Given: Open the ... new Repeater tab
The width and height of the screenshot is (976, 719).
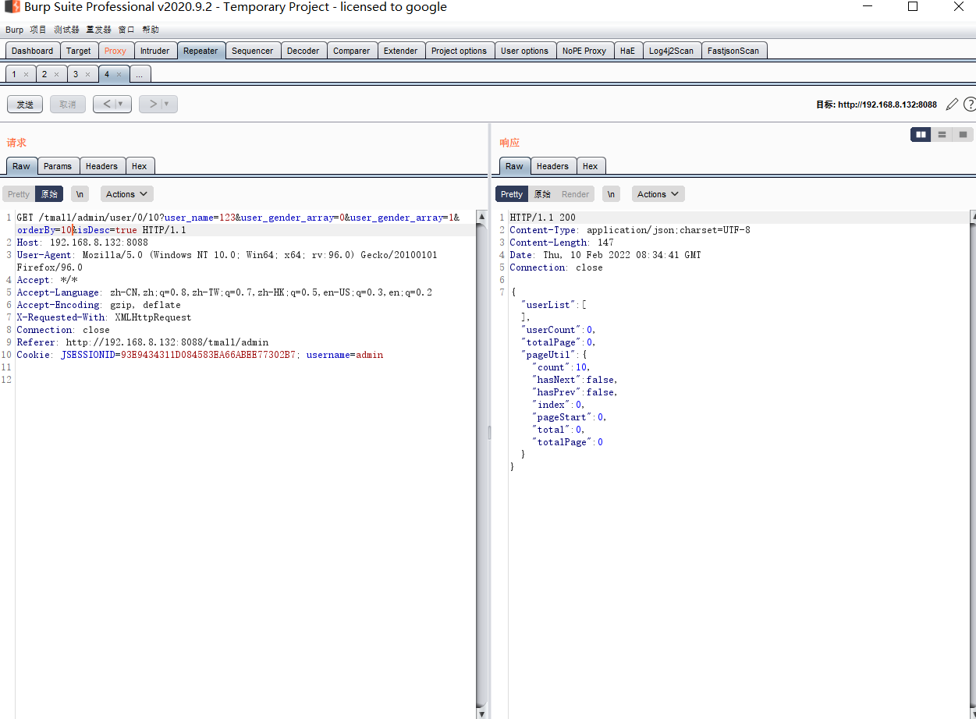Looking at the screenshot, I should 140,74.
